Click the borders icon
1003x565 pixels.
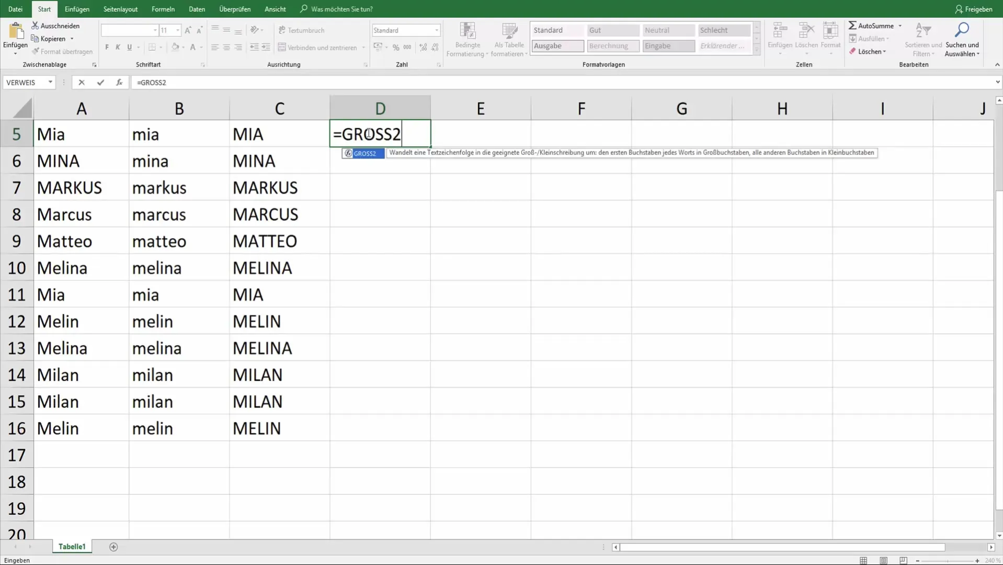click(152, 47)
